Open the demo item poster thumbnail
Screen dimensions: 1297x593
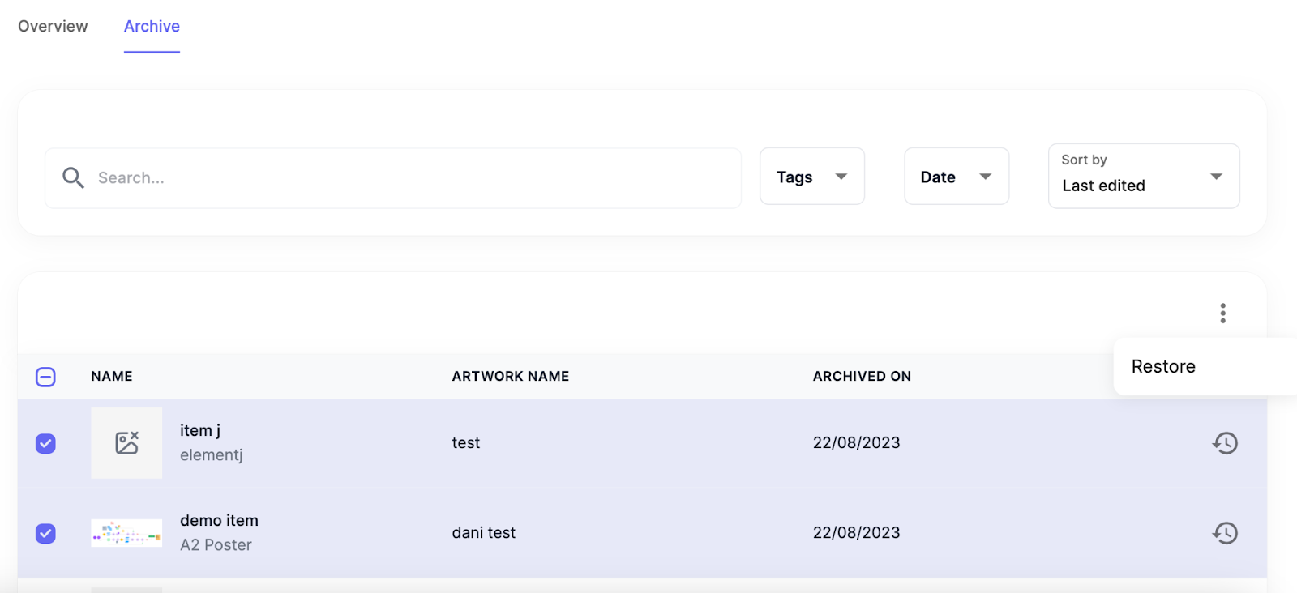pos(126,533)
